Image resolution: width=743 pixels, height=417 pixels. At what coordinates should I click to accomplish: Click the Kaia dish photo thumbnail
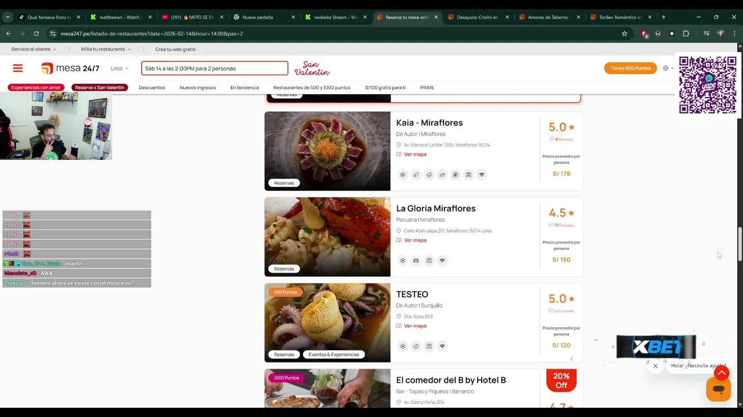pos(327,151)
